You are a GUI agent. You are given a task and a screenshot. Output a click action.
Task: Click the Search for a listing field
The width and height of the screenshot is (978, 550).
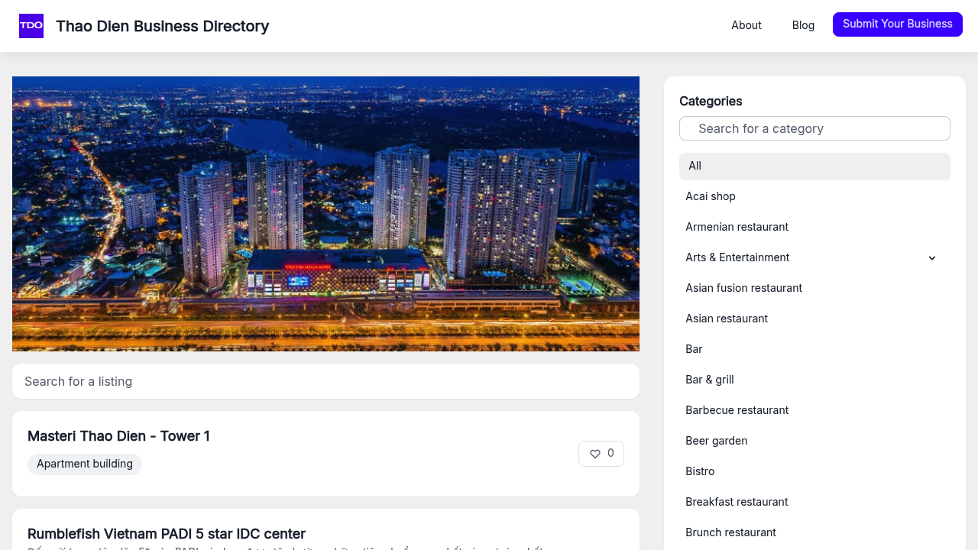[325, 381]
